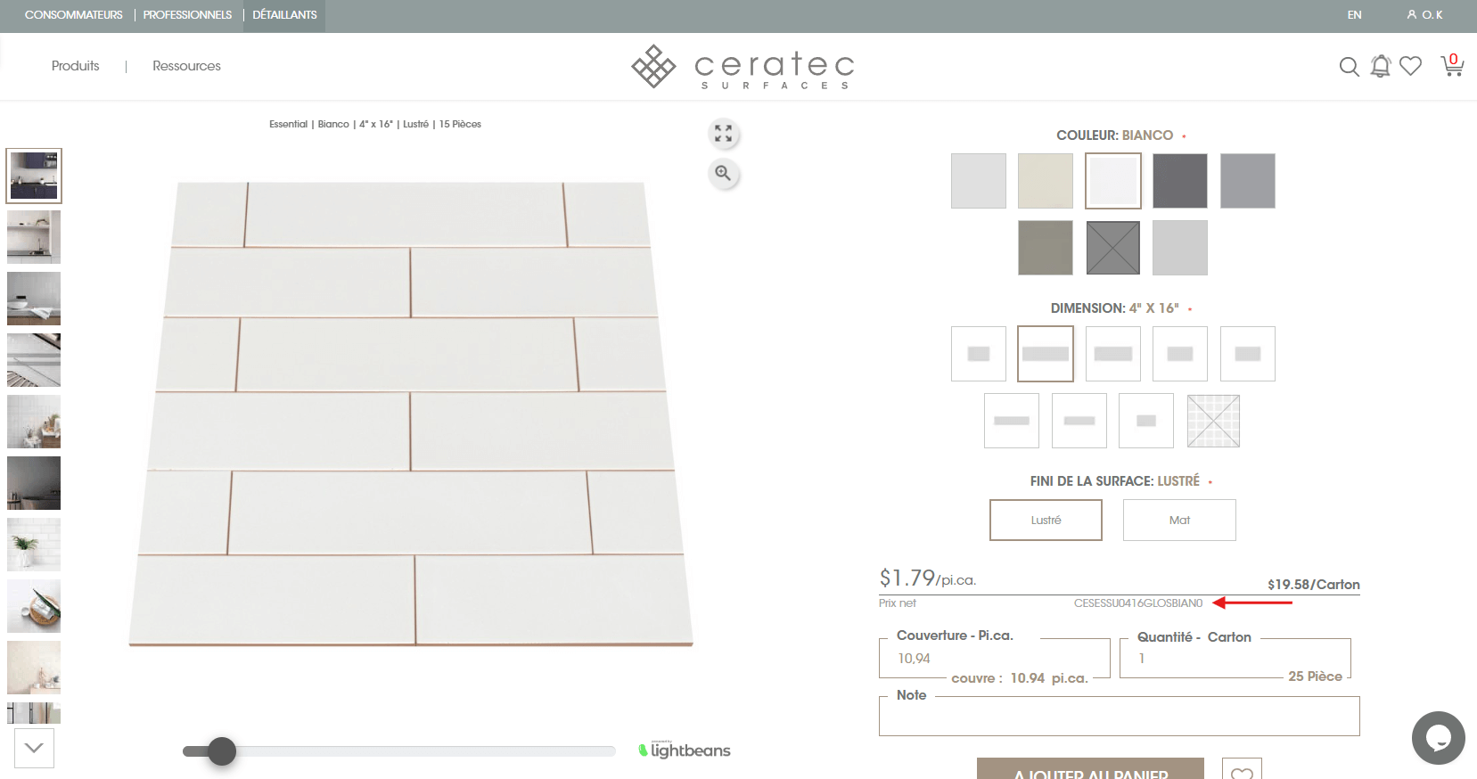The width and height of the screenshot is (1477, 779).
Task: Open the favorites heart in the header
Action: coord(1410,66)
